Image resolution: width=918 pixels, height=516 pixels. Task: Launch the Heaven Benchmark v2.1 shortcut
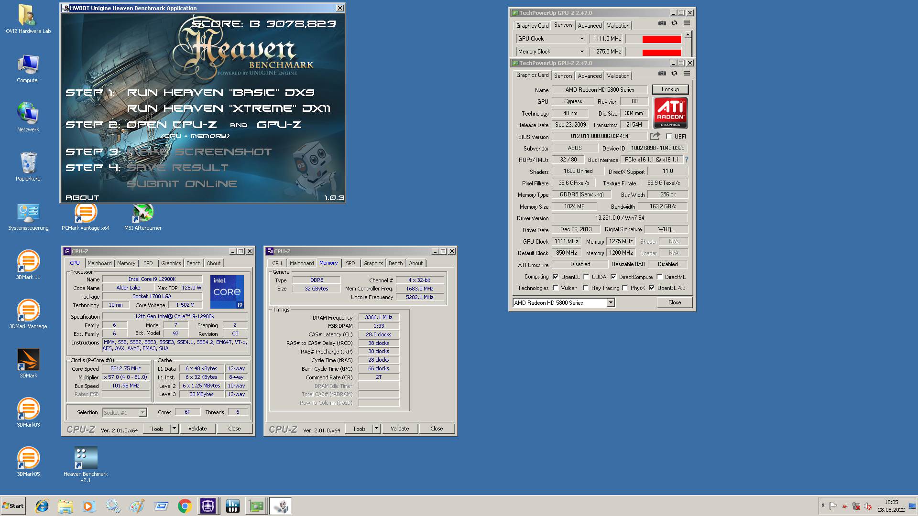pos(86,464)
